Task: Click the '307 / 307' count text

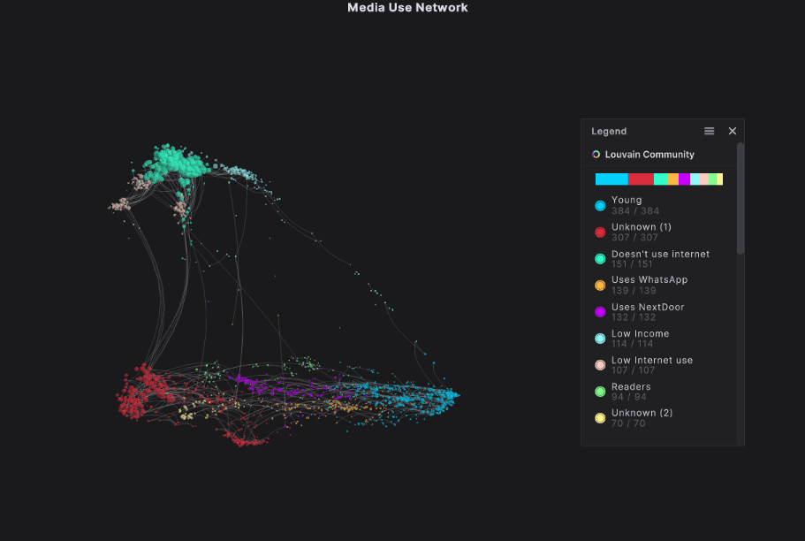Action: pos(634,238)
